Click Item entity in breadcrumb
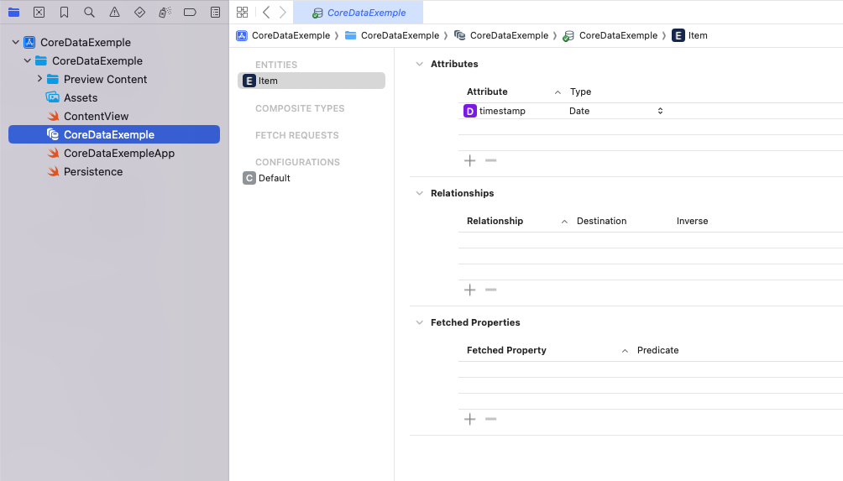The height and width of the screenshot is (481, 843). point(690,35)
